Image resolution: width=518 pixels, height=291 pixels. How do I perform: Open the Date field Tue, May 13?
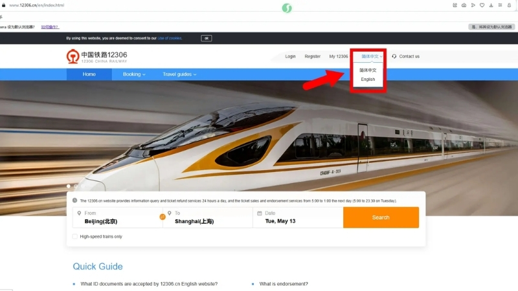[x=298, y=217]
